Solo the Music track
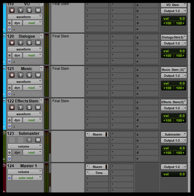The image size is (194, 196). point(29,75)
